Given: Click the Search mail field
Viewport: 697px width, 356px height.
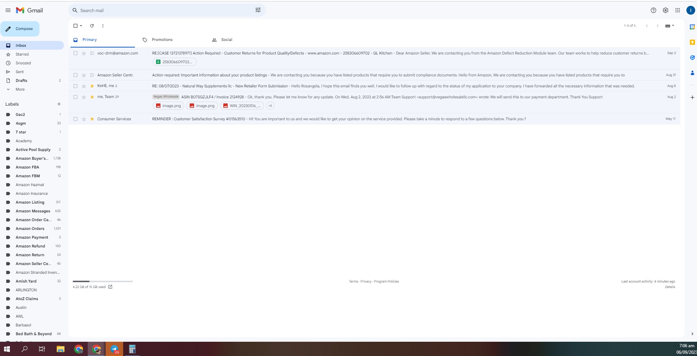Looking at the screenshot, I should pos(166,10).
